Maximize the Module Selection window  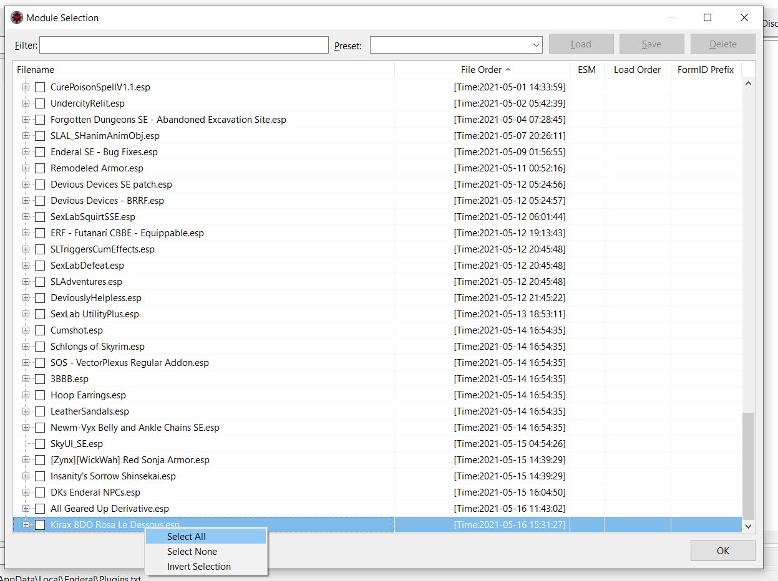point(707,17)
